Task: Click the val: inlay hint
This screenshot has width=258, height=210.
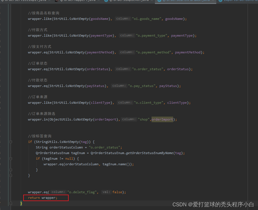Action: [106, 192]
